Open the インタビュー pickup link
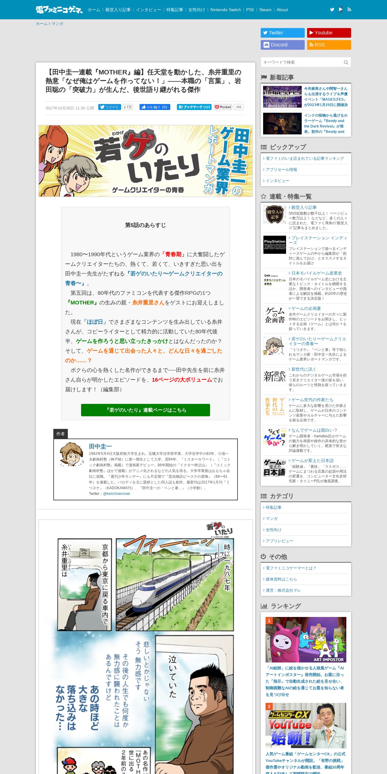 pyautogui.click(x=277, y=181)
